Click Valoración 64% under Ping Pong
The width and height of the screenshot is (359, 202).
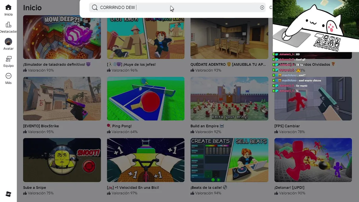point(122,132)
